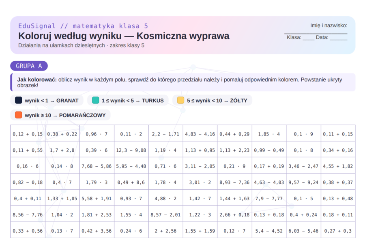The image size is (365, 238).
Task: Click the subtitle 'Działania na ułamkach dziesiętnych'
Action: [62, 45]
